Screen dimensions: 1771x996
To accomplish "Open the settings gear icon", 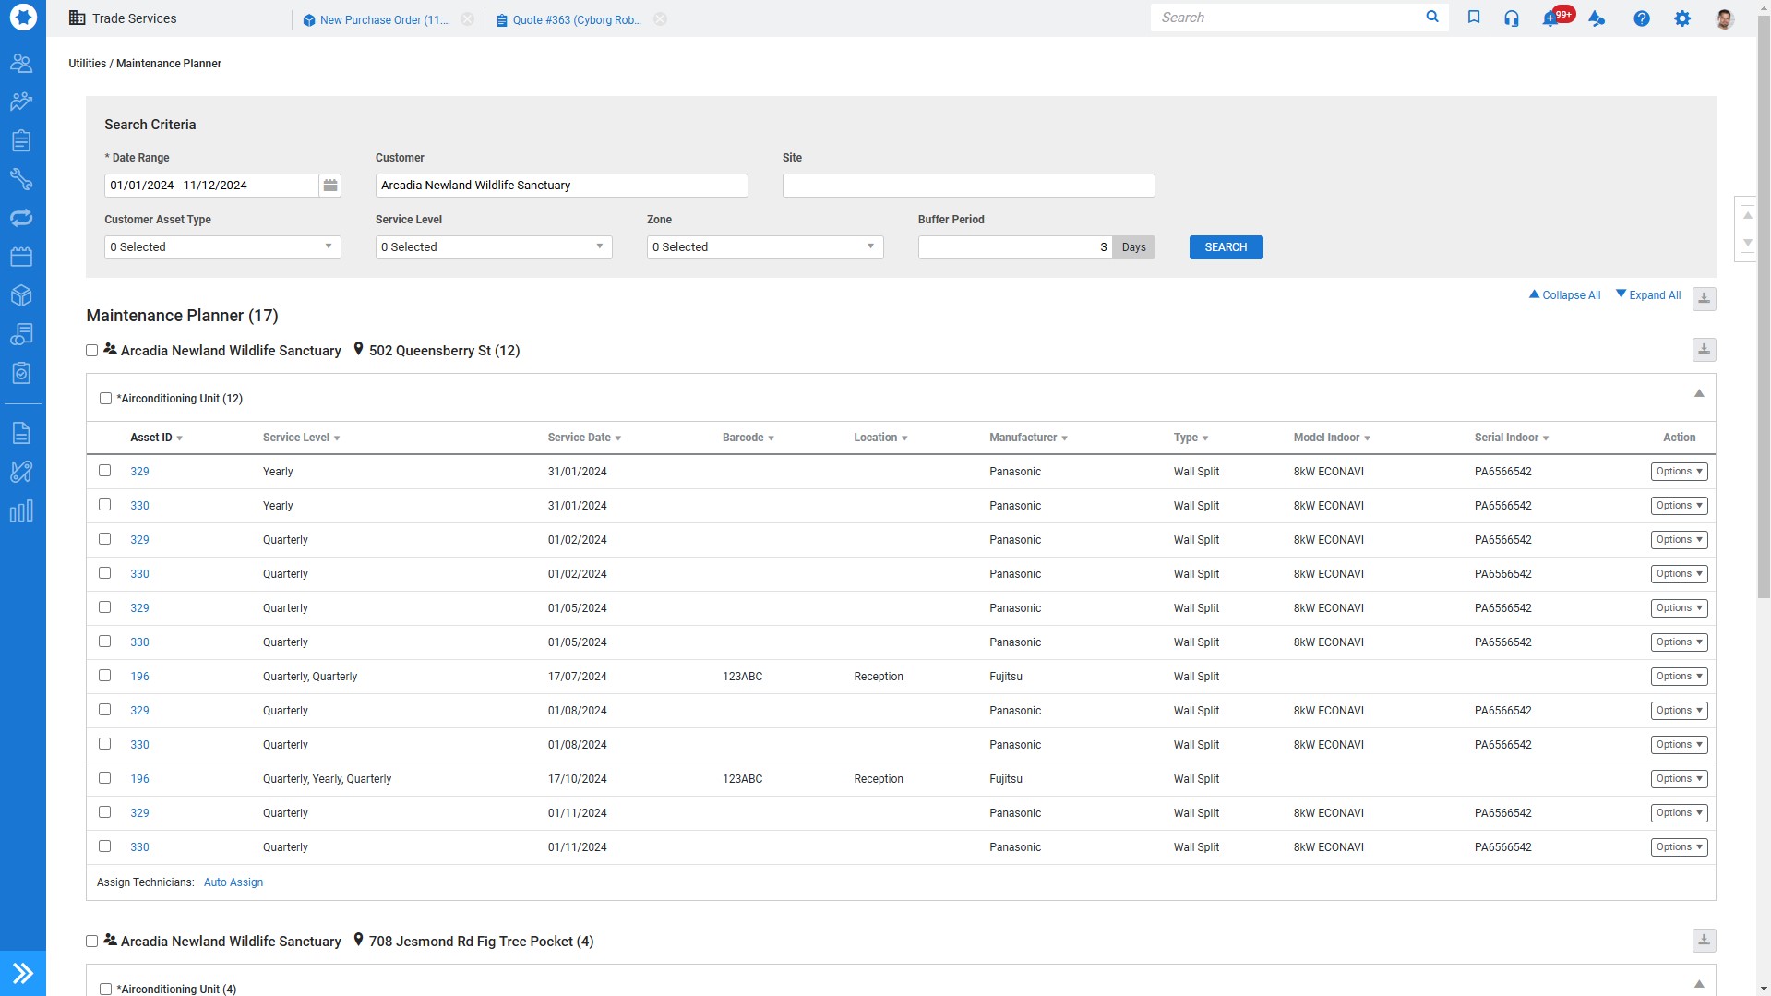I will (x=1682, y=18).
